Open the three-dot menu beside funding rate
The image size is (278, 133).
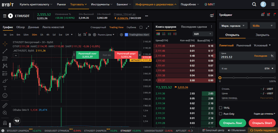(146, 16)
